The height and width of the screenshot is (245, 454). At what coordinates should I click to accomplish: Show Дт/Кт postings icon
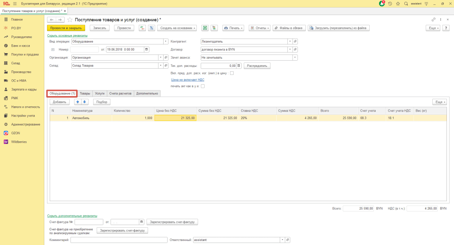142,28
